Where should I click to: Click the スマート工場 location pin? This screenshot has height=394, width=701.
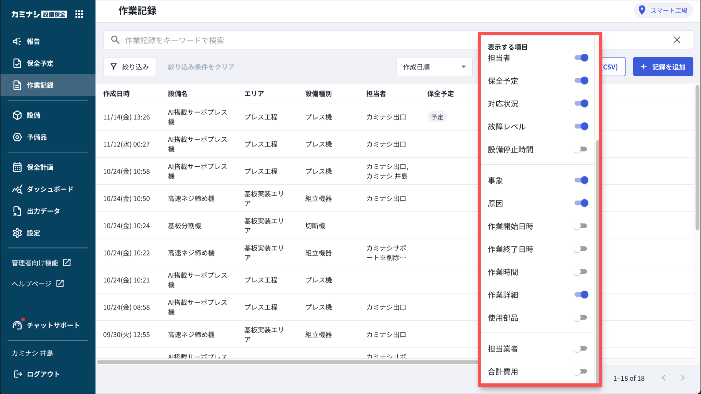642,10
